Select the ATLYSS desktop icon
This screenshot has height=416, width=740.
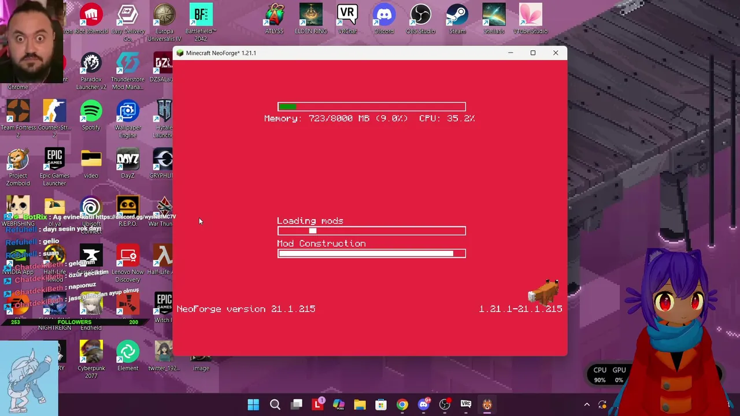[x=274, y=18]
